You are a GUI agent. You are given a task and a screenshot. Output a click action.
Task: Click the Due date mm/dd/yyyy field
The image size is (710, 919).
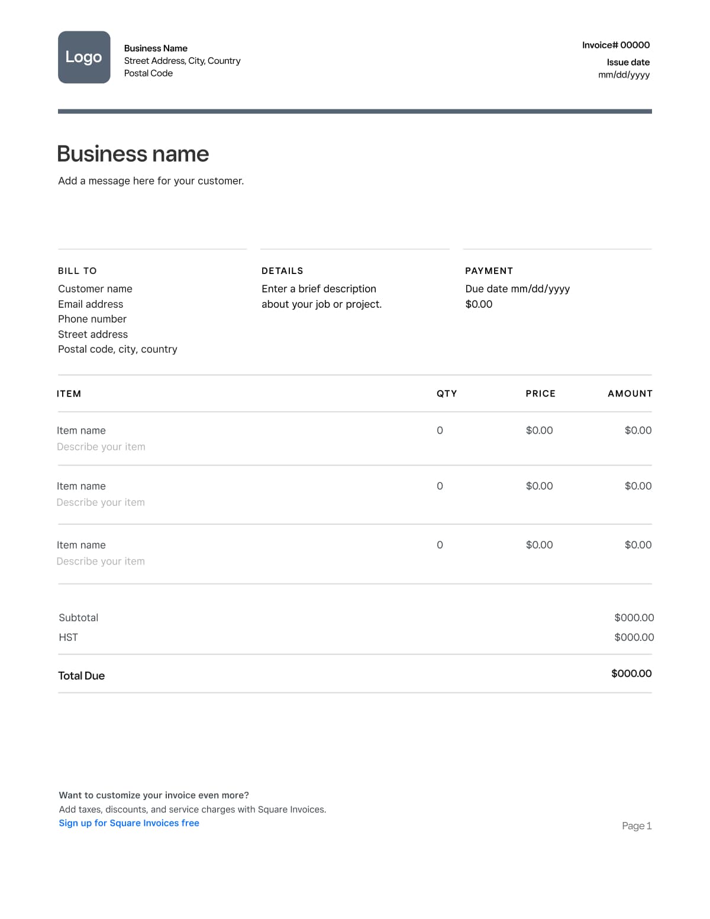(517, 289)
